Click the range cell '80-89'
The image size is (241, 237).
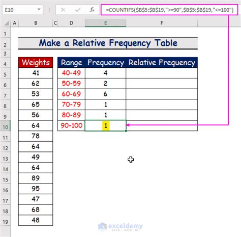[71, 115]
